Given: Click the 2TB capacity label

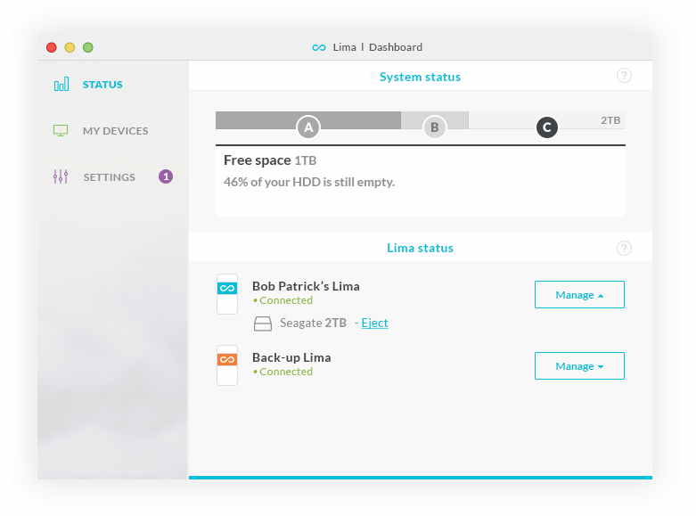Looking at the screenshot, I should coord(610,120).
